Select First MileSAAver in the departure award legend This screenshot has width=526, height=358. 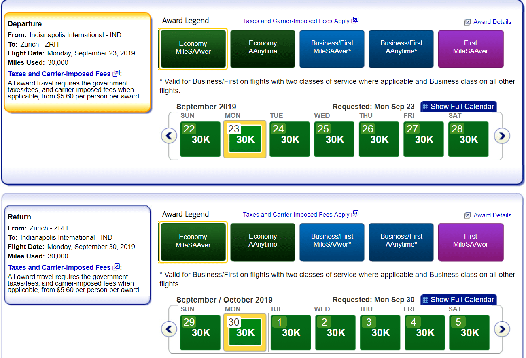470,49
